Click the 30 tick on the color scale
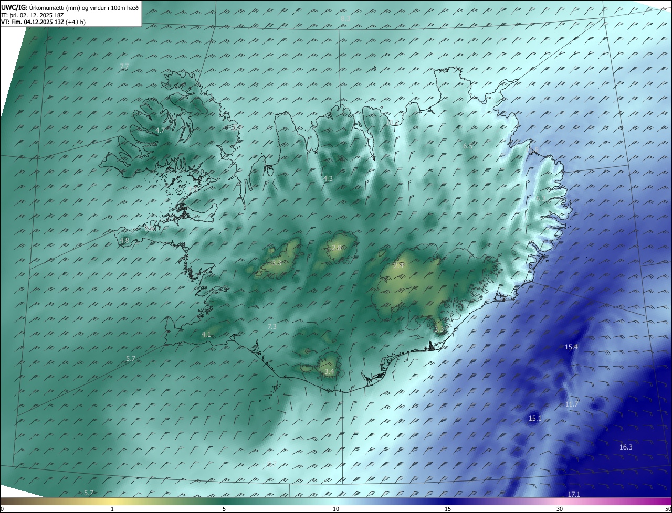This screenshot has width=672, height=513. click(560, 509)
